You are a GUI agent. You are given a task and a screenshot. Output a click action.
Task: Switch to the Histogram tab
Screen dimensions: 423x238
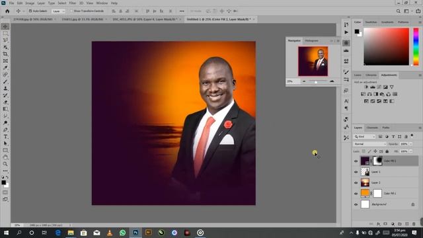311,41
